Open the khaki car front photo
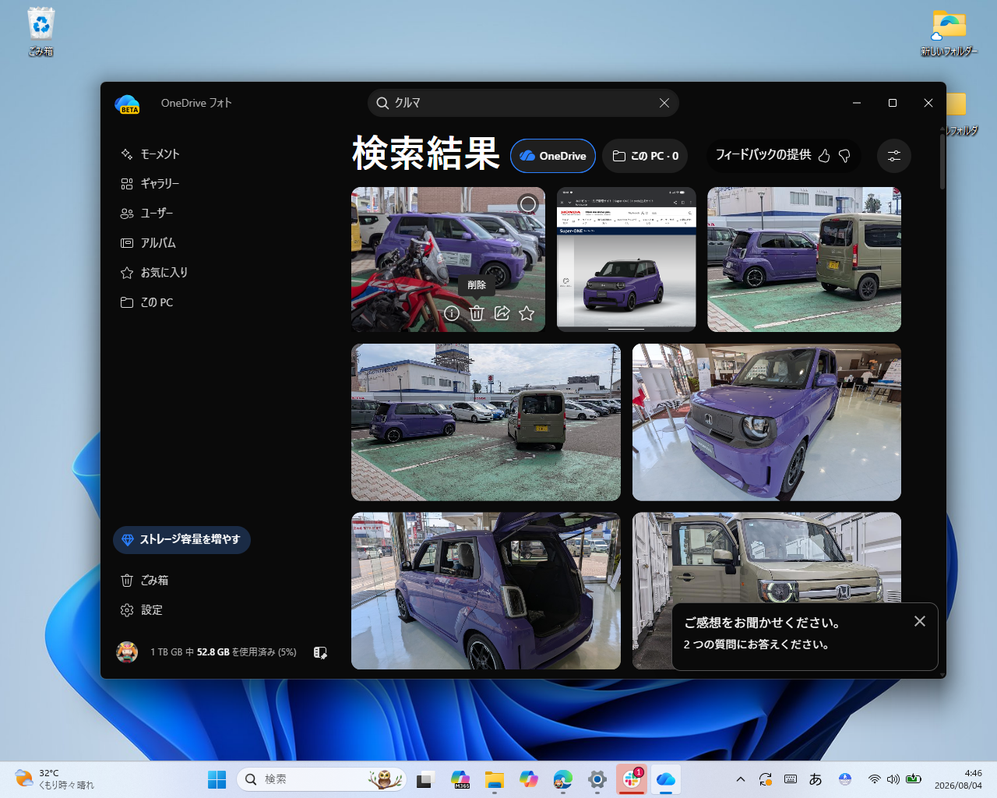Viewport: 997px width, 798px height. pyautogui.click(x=766, y=556)
